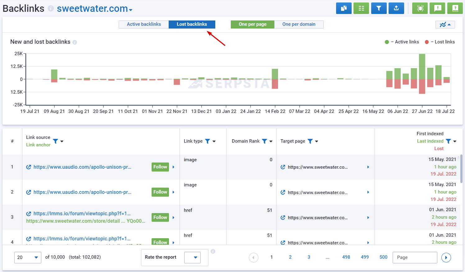The height and width of the screenshot is (272, 465).
Task: Select One per domain option
Action: pos(299,24)
